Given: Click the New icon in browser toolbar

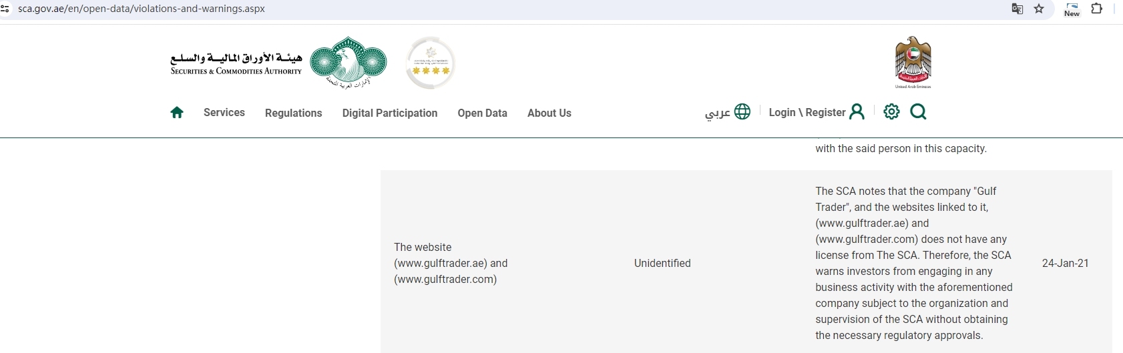Looking at the screenshot, I should (1072, 9).
